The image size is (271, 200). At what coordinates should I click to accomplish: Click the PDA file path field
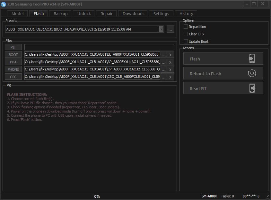[x=92, y=62]
